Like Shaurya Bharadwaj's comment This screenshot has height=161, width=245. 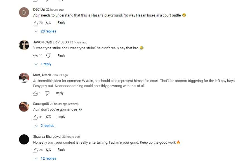tap(35, 150)
